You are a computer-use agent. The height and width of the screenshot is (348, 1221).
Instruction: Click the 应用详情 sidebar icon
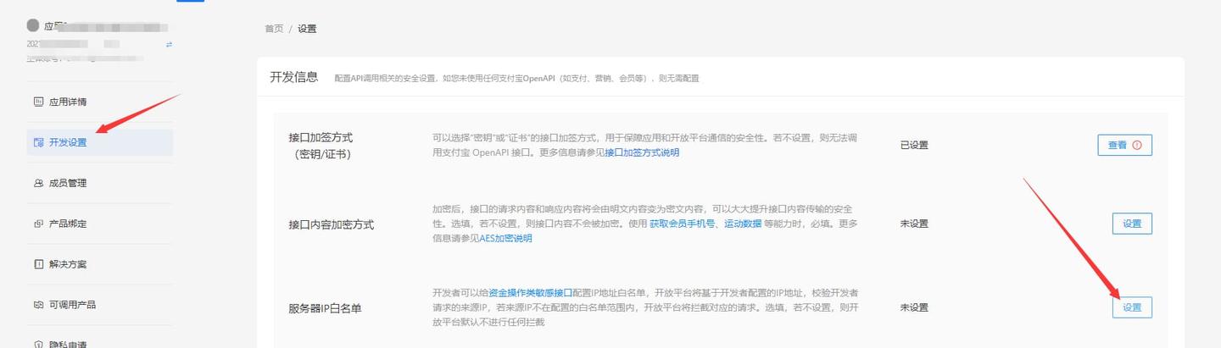point(38,102)
